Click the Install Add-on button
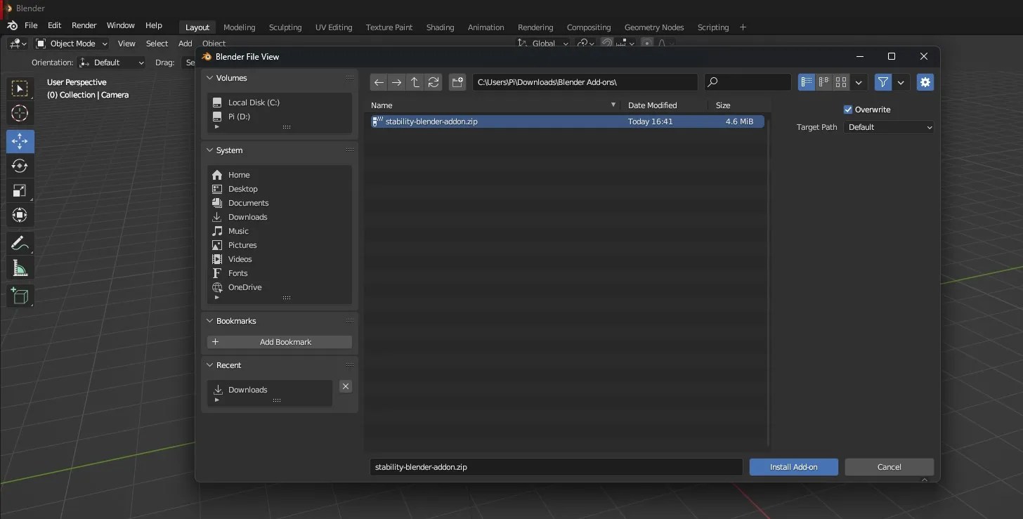1023x519 pixels. pos(793,467)
